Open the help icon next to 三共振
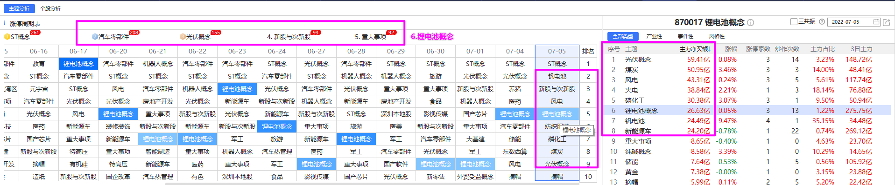Screen dimensions: 895x185 [x=822, y=22]
